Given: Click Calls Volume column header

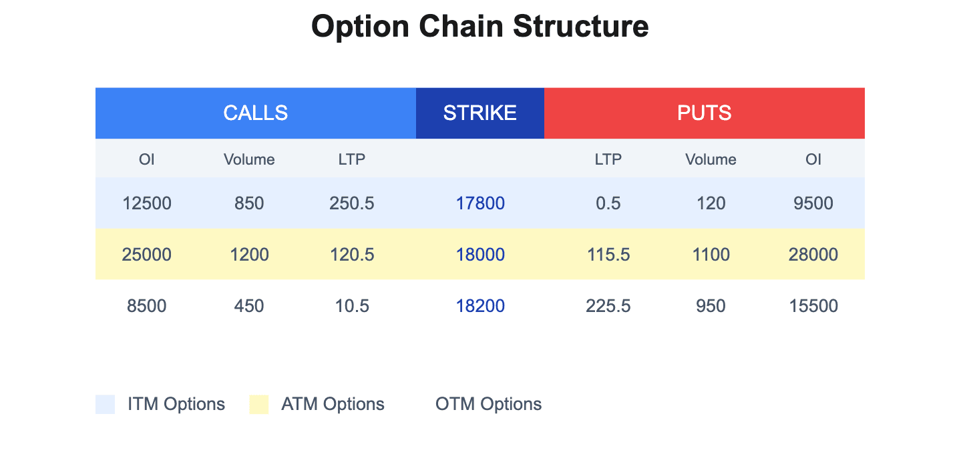Looking at the screenshot, I should tap(249, 159).
